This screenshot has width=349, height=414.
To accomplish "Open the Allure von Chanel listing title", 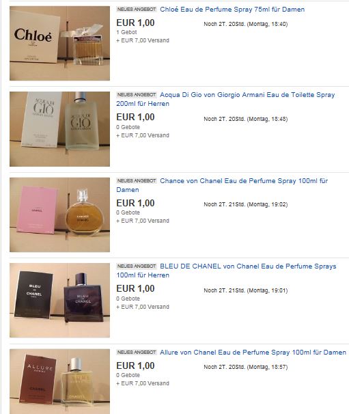I will (253, 353).
